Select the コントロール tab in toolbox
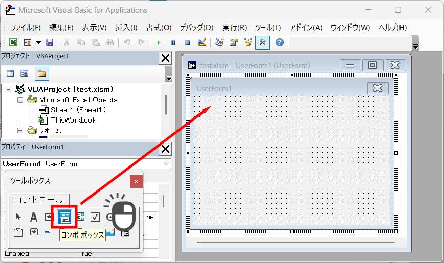444x263 pixels. coord(39,200)
